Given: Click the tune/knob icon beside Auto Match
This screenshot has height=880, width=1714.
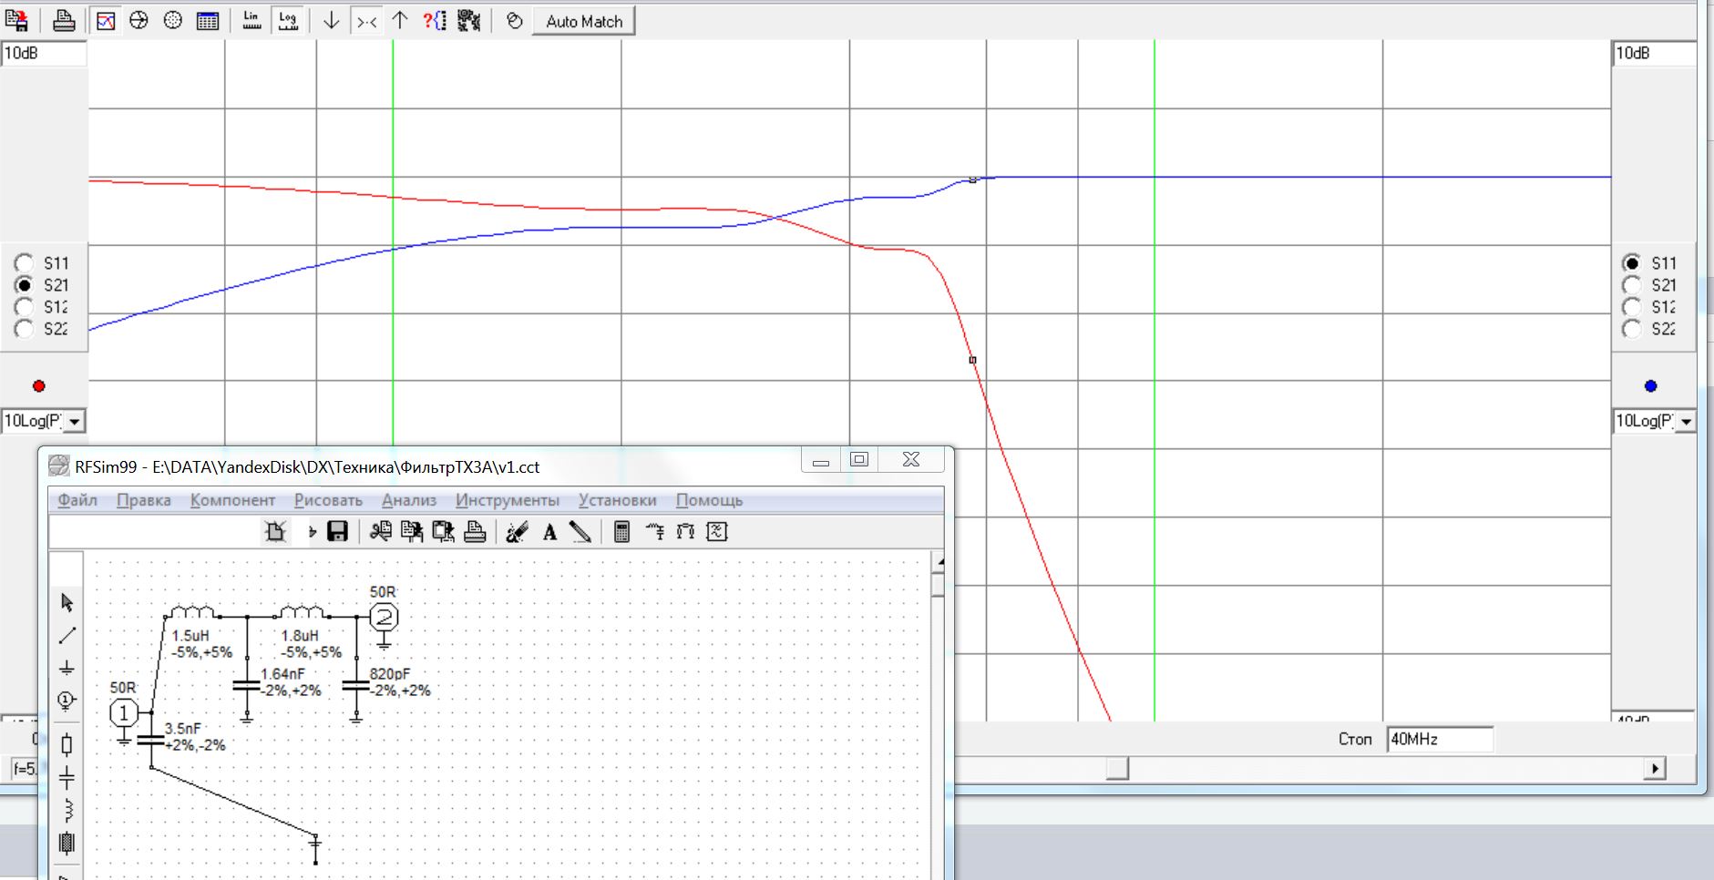Looking at the screenshot, I should 515,21.
